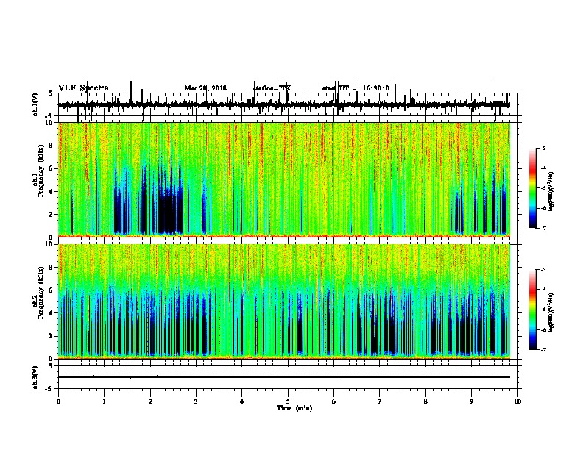583x450 pixels.
Task: Click the "8" tick on time axis
Action: click(x=425, y=401)
